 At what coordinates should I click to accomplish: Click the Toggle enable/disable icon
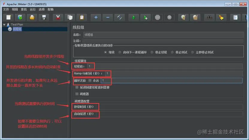(x=120, y=17)
